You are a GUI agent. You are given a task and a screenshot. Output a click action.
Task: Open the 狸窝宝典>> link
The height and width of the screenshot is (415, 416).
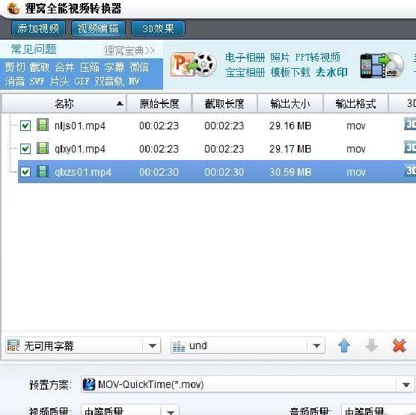coord(129,50)
